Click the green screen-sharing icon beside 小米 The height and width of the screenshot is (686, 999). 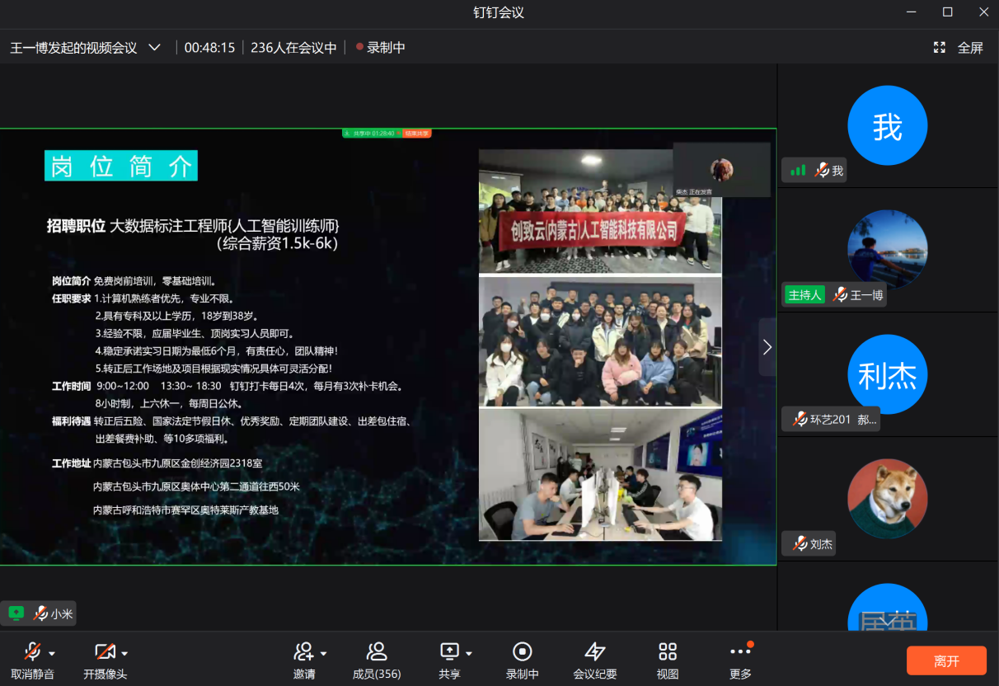(16, 613)
